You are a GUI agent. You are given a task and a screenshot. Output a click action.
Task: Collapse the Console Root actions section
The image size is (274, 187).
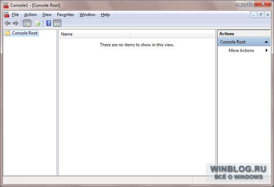click(x=266, y=42)
